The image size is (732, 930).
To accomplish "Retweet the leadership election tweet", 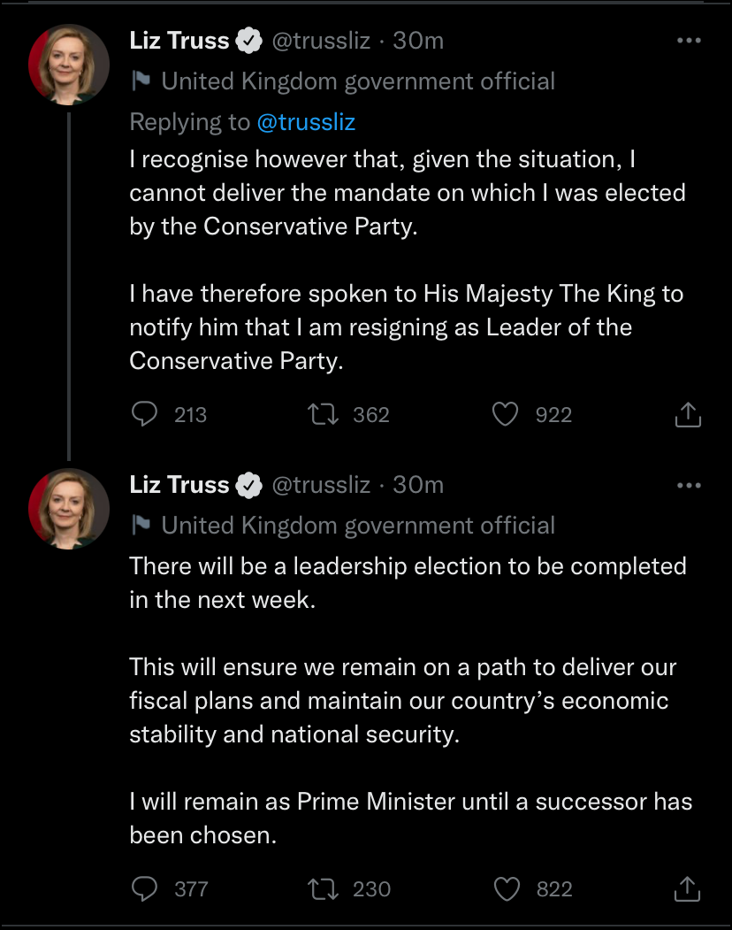I will coord(324,888).
